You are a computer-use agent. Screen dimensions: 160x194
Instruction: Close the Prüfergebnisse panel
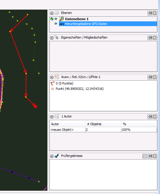pos(155,156)
